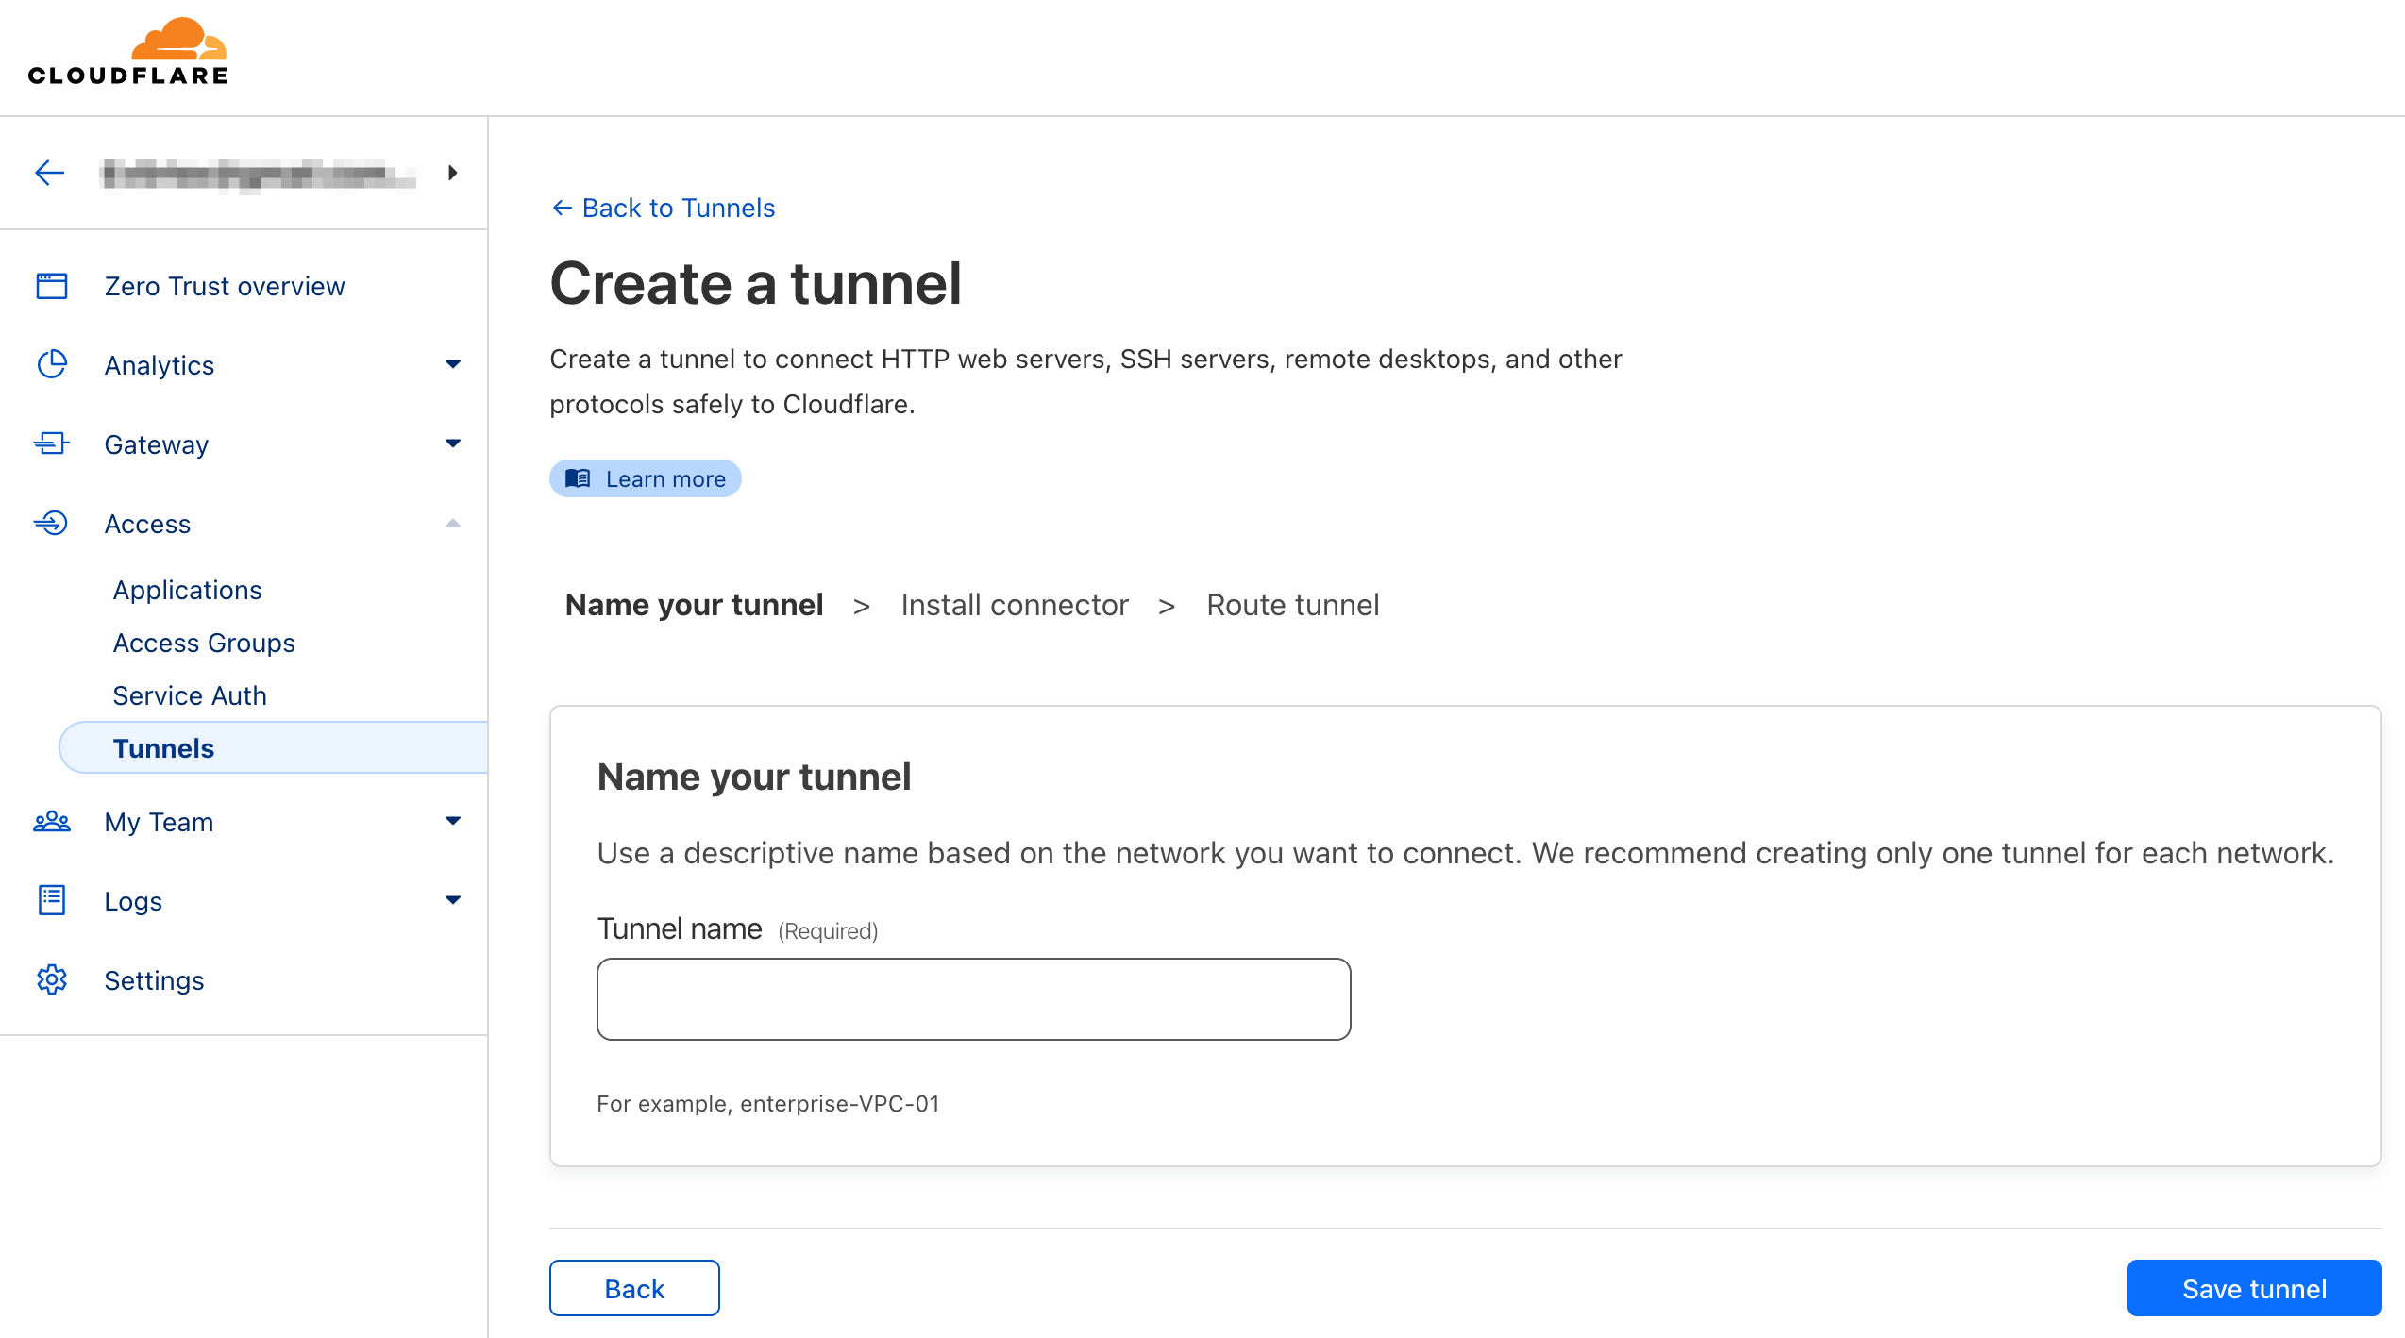The image size is (2405, 1338).
Task: Click the Settings gear icon
Action: click(52, 979)
